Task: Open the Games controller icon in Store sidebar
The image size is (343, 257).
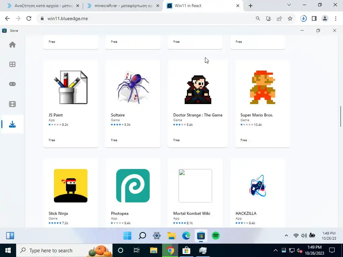Action: click(x=12, y=84)
